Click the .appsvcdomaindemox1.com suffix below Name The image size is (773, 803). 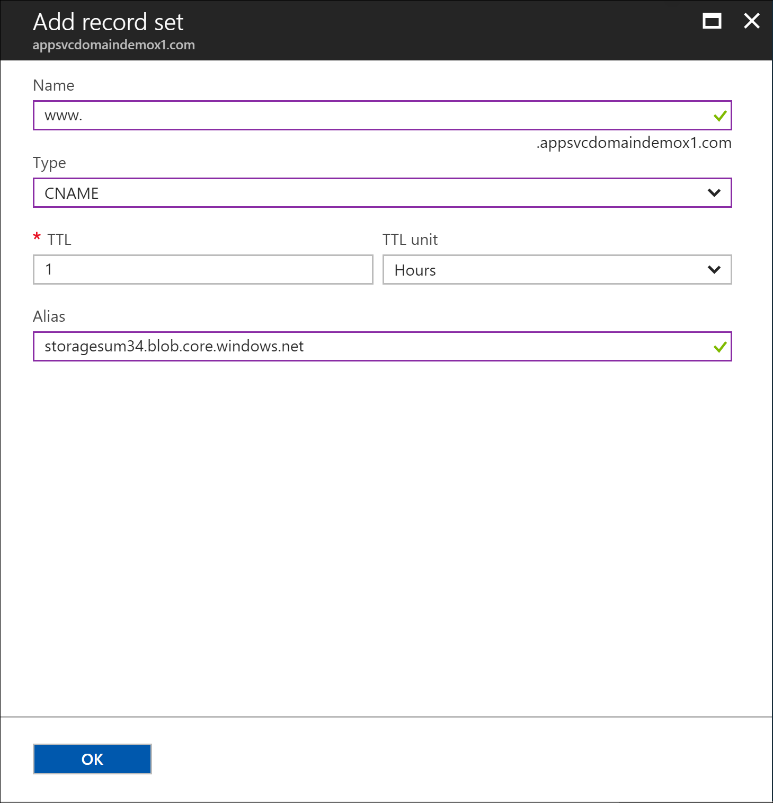[x=634, y=143]
